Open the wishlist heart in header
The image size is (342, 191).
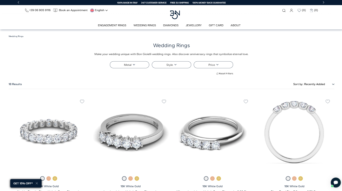pos(299,10)
